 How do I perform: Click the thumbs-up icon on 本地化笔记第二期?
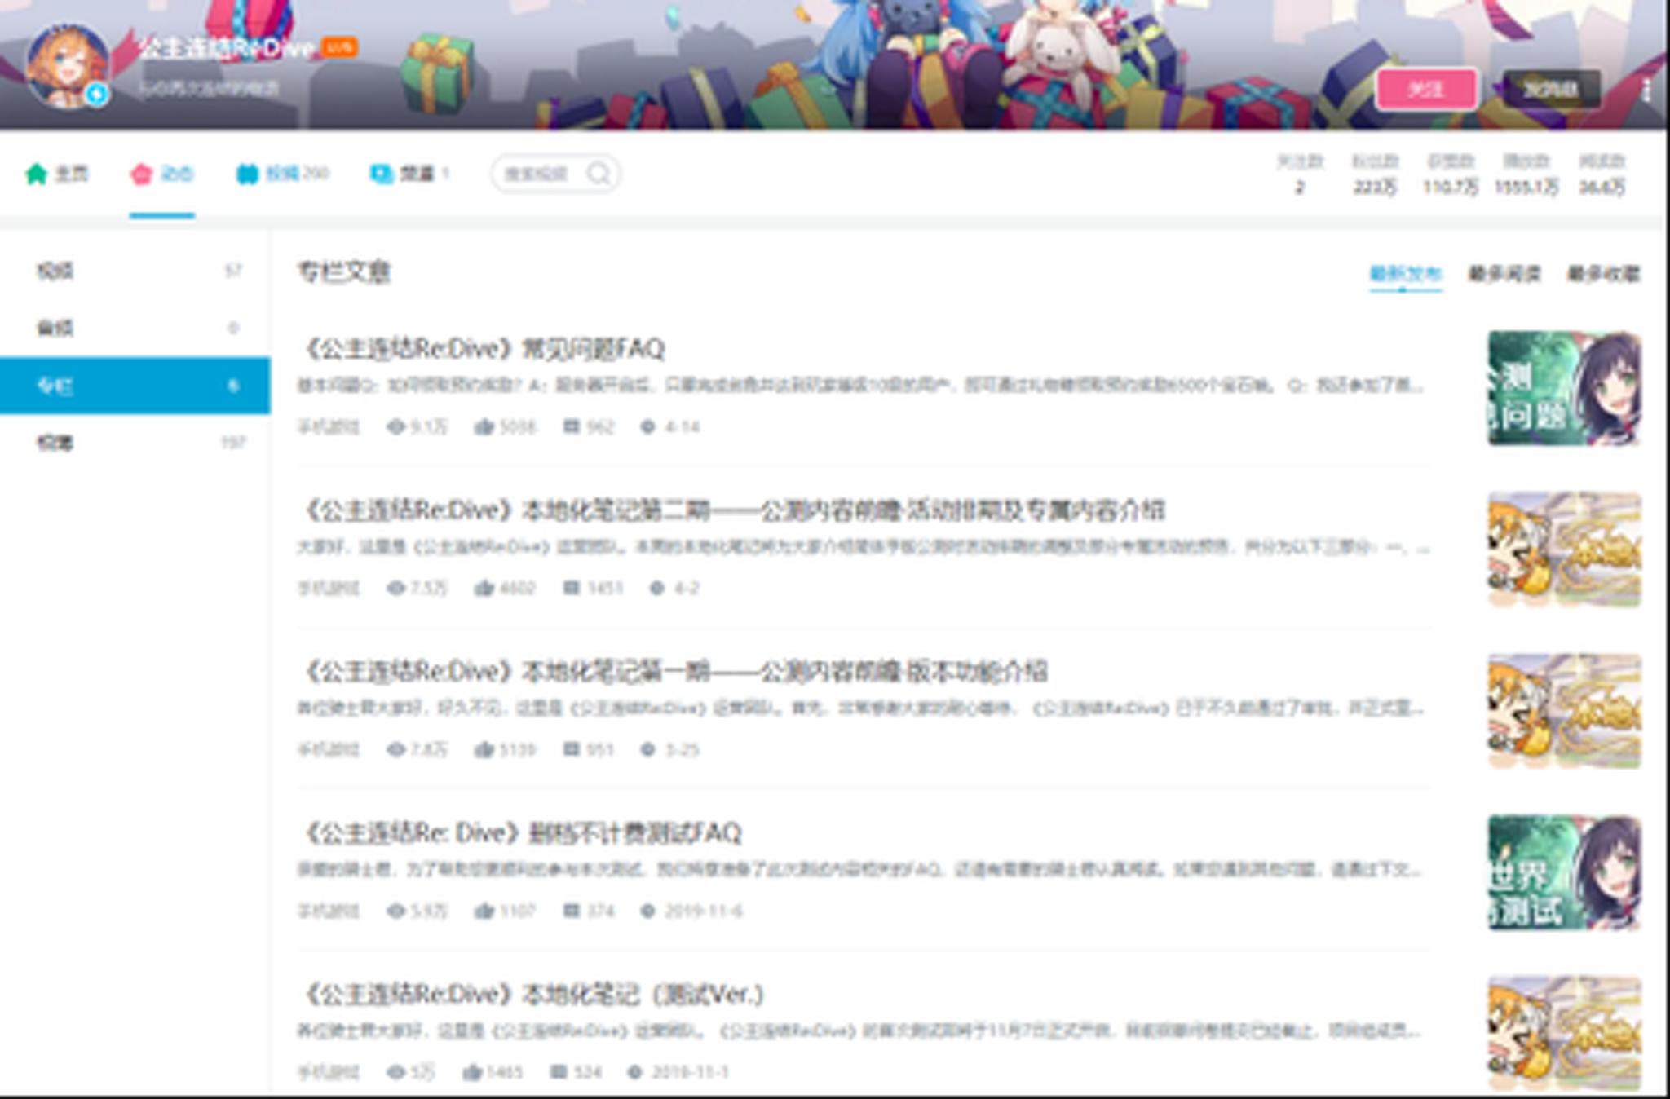pos(484,588)
